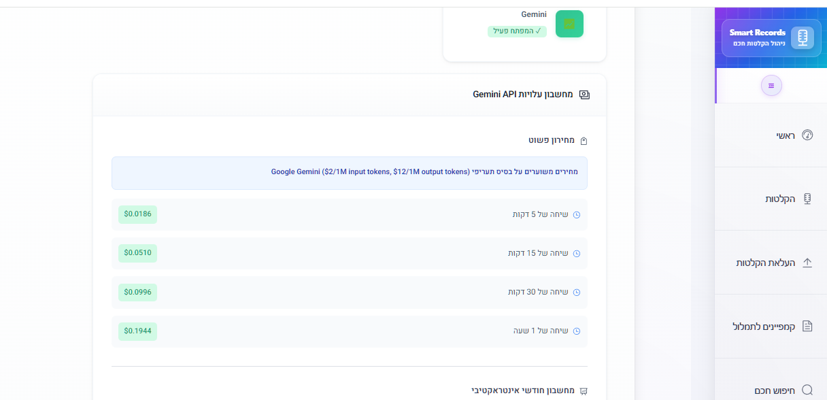Viewport: 827px width, 400px height.
Task: Click the המפתח פעיל status badge
Action: pos(517,31)
